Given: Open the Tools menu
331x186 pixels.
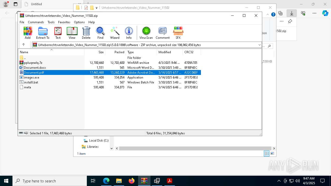Looking at the screenshot, I should click(51, 22).
